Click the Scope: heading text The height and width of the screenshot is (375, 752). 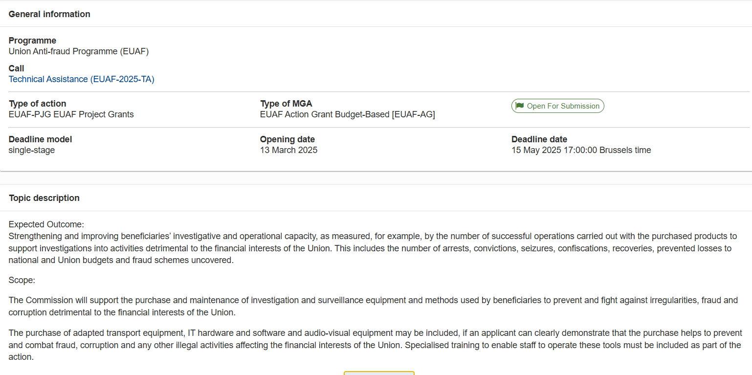click(x=22, y=280)
